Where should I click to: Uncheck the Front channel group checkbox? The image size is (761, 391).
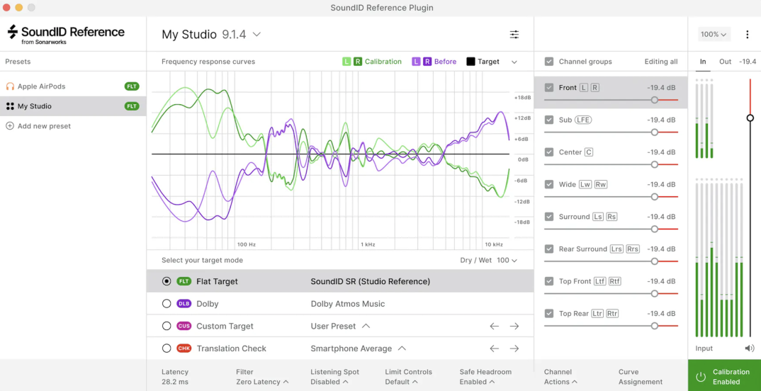click(549, 88)
